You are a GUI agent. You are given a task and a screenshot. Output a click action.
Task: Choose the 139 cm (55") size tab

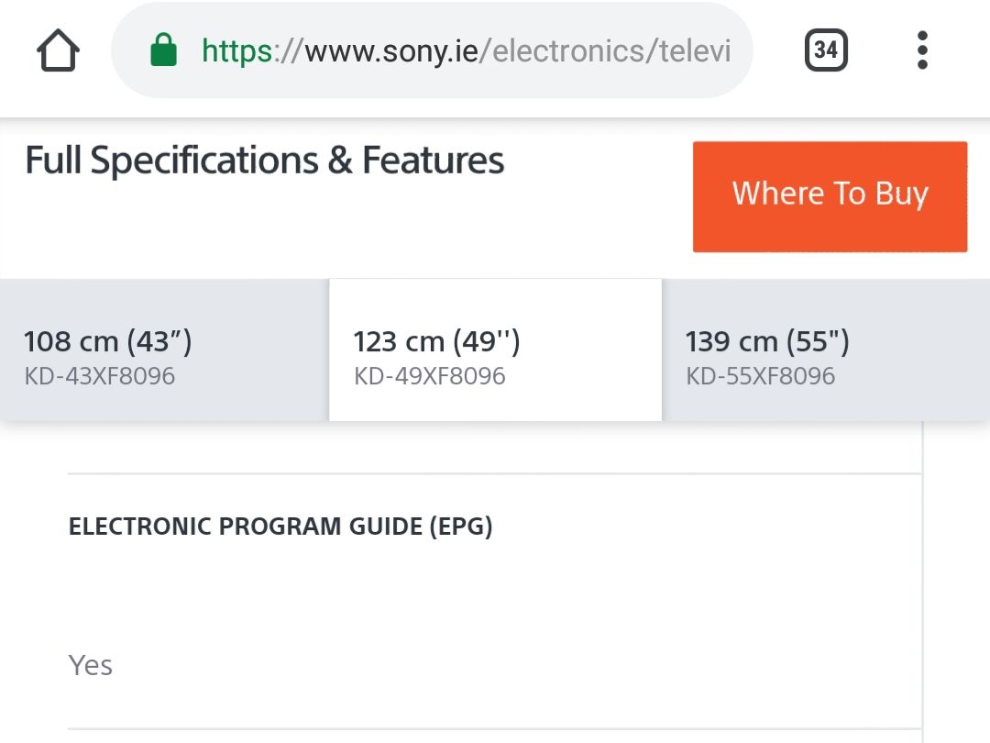(x=825, y=350)
